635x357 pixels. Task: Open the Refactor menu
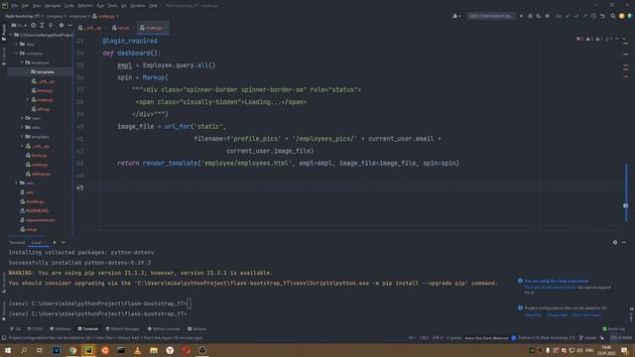[x=85, y=6]
